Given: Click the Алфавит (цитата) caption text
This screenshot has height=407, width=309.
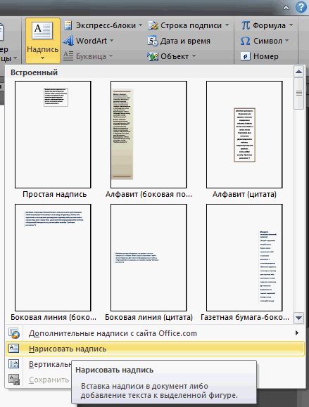Looking at the screenshot, I should coord(244,194).
